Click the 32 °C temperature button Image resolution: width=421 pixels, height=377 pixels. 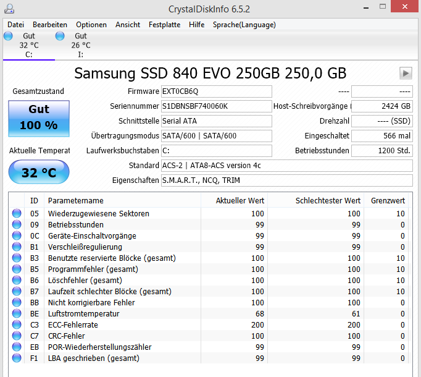pyautogui.click(x=39, y=172)
